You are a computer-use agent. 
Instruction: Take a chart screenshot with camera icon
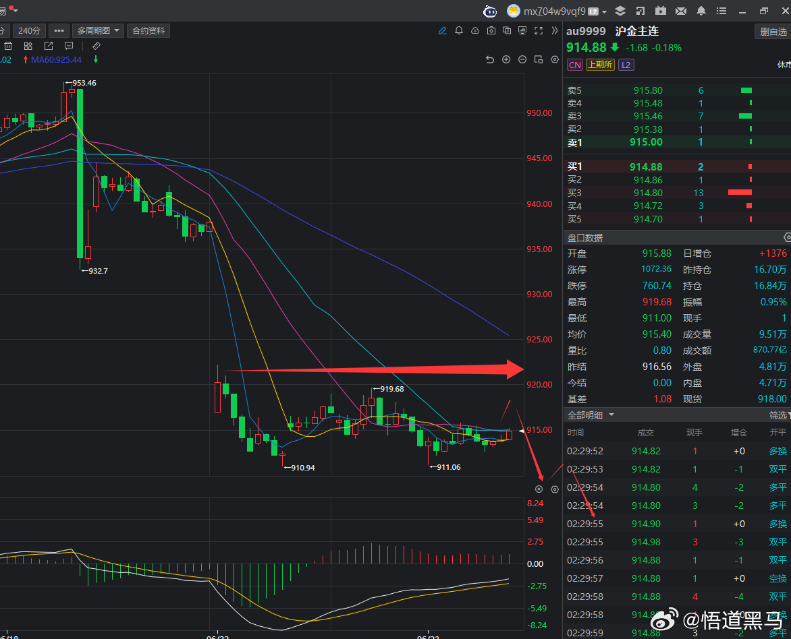click(491, 31)
